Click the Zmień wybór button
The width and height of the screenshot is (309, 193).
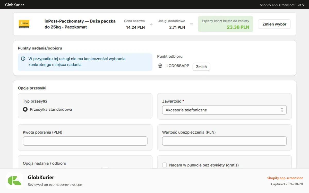(x=274, y=24)
